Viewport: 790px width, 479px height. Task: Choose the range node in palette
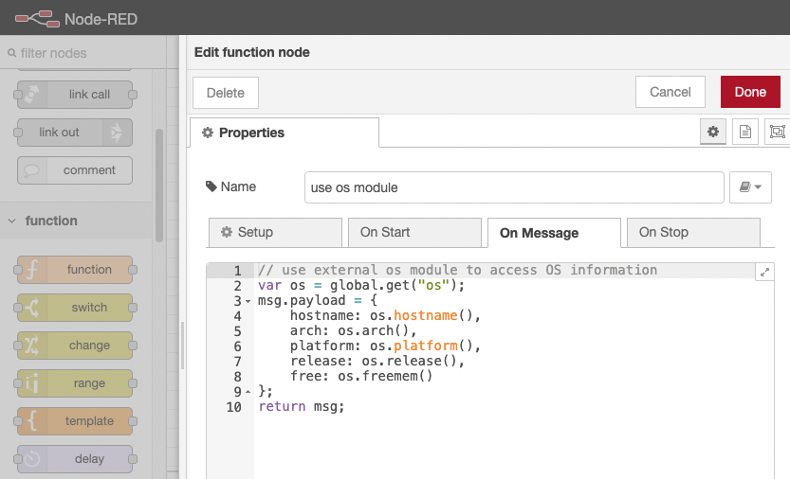pyautogui.click(x=75, y=383)
